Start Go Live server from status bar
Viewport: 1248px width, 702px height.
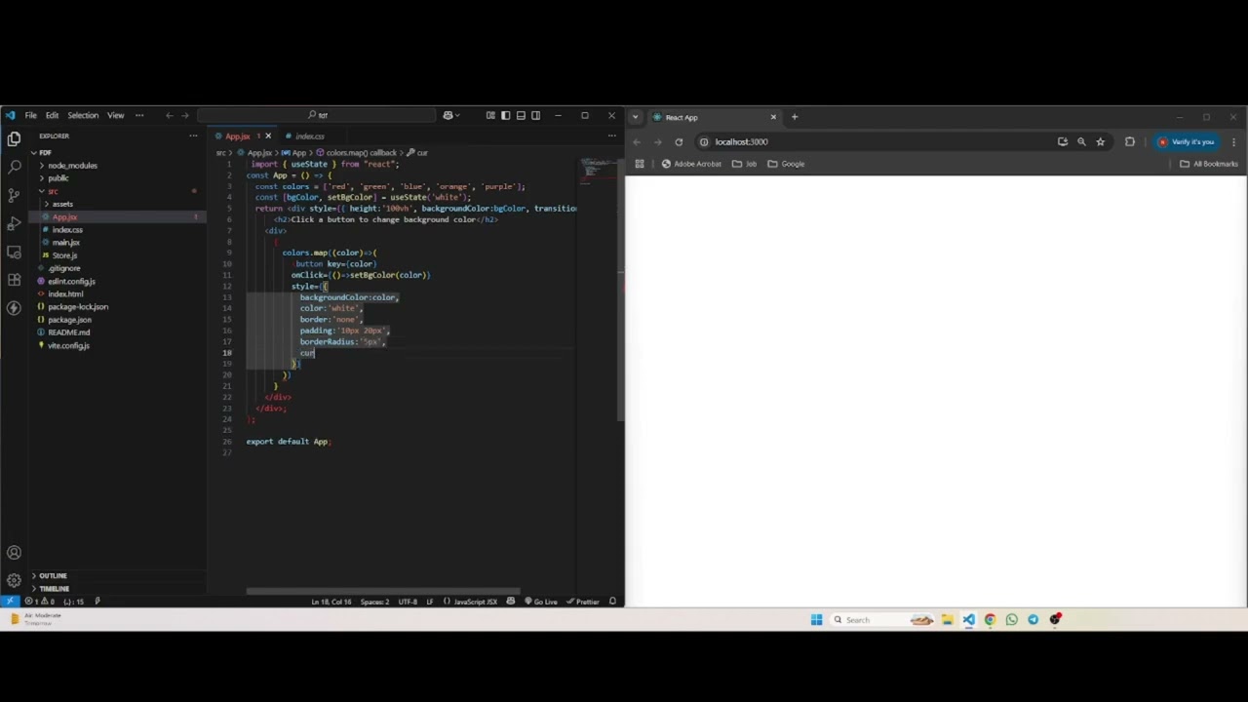coord(541,602)
